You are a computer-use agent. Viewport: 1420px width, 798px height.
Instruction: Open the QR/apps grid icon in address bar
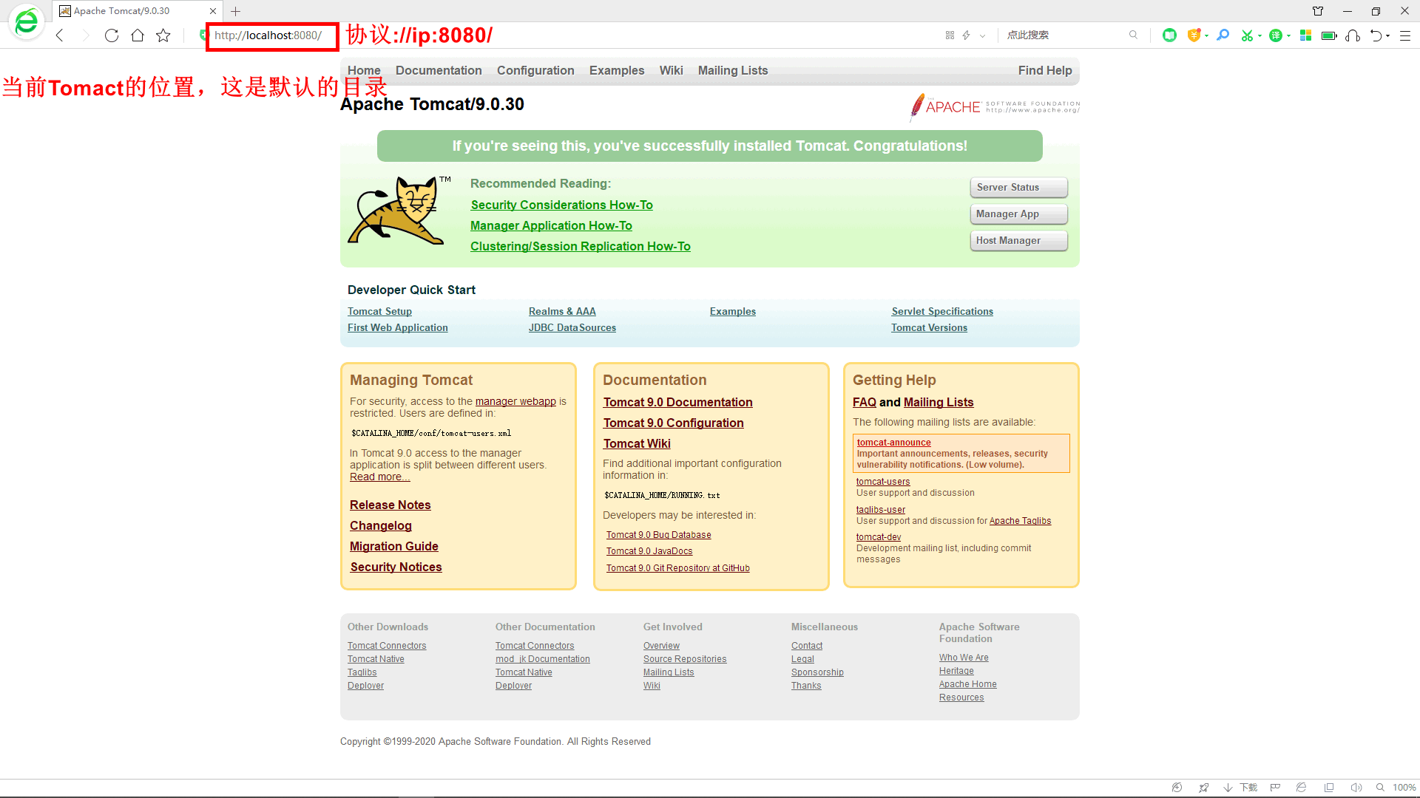(x=950, y=35)
